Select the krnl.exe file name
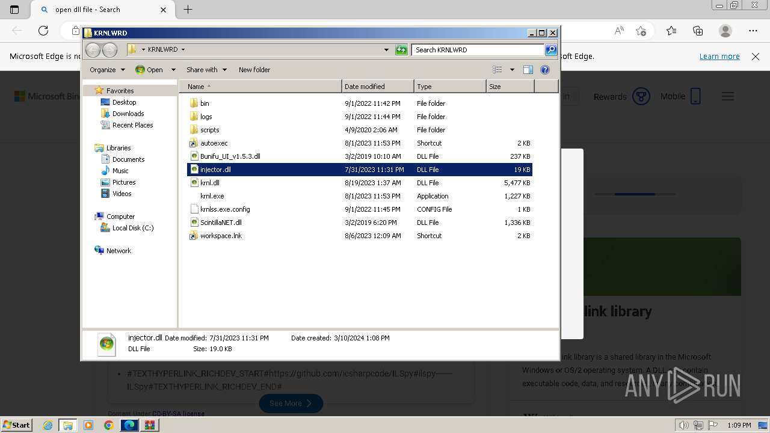 [x=212, y=196]
